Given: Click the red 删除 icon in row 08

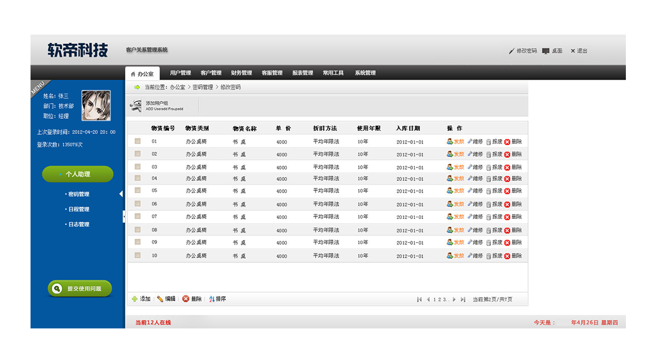Looking at the screenshot, I should point(507,231).
